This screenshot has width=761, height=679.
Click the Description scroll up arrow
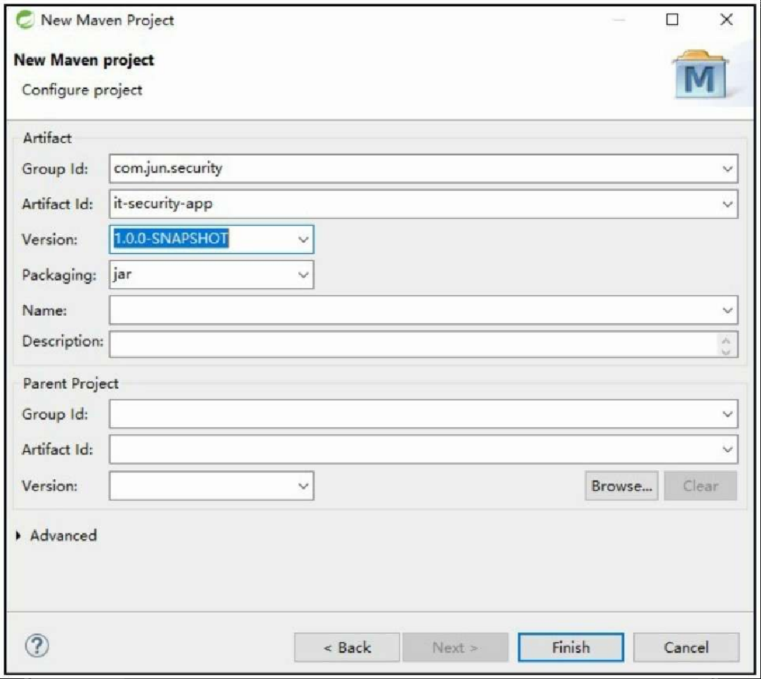click(x=726, y=340)
